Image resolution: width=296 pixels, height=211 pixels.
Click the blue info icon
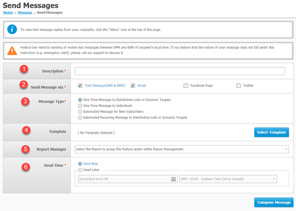coord(12,30)
